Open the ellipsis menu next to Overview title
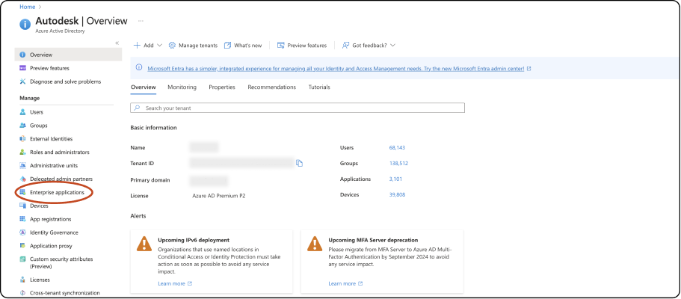681x299 pixels. [141, 21]
